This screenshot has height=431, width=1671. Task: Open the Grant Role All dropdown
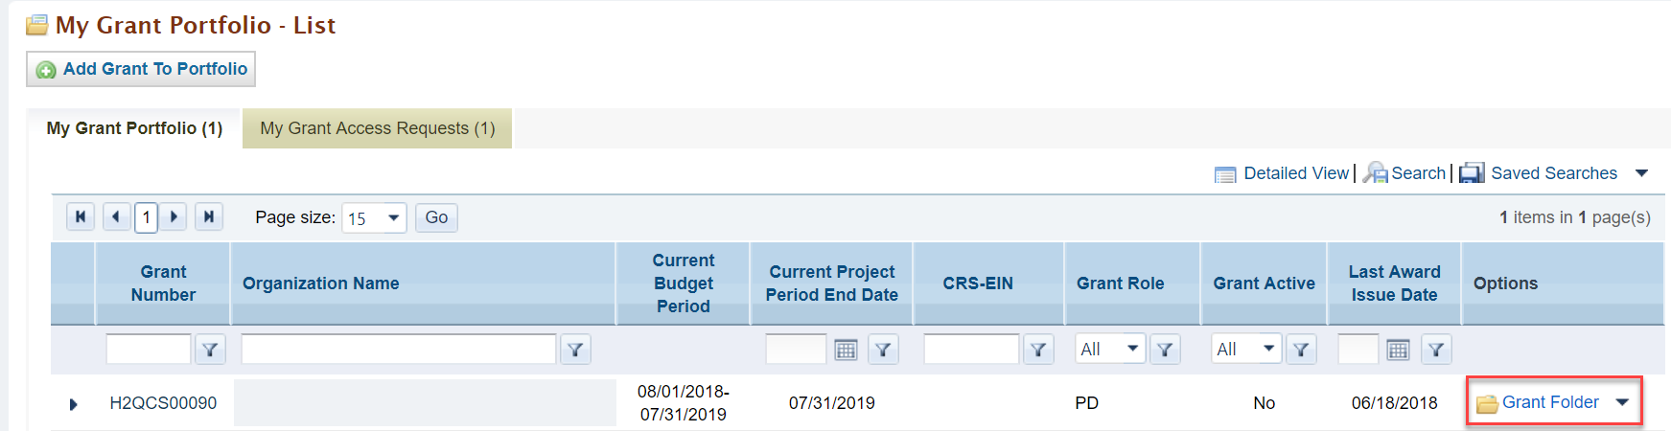tap(1110, 349)
